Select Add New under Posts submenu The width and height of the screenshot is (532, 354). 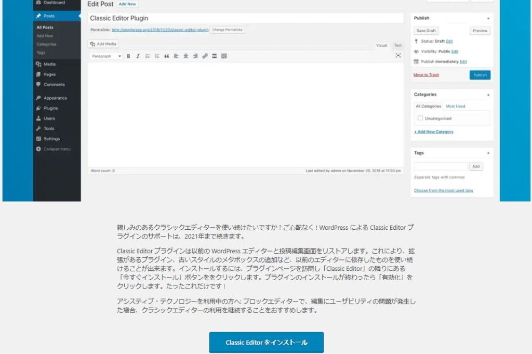(x=45, y=36)
